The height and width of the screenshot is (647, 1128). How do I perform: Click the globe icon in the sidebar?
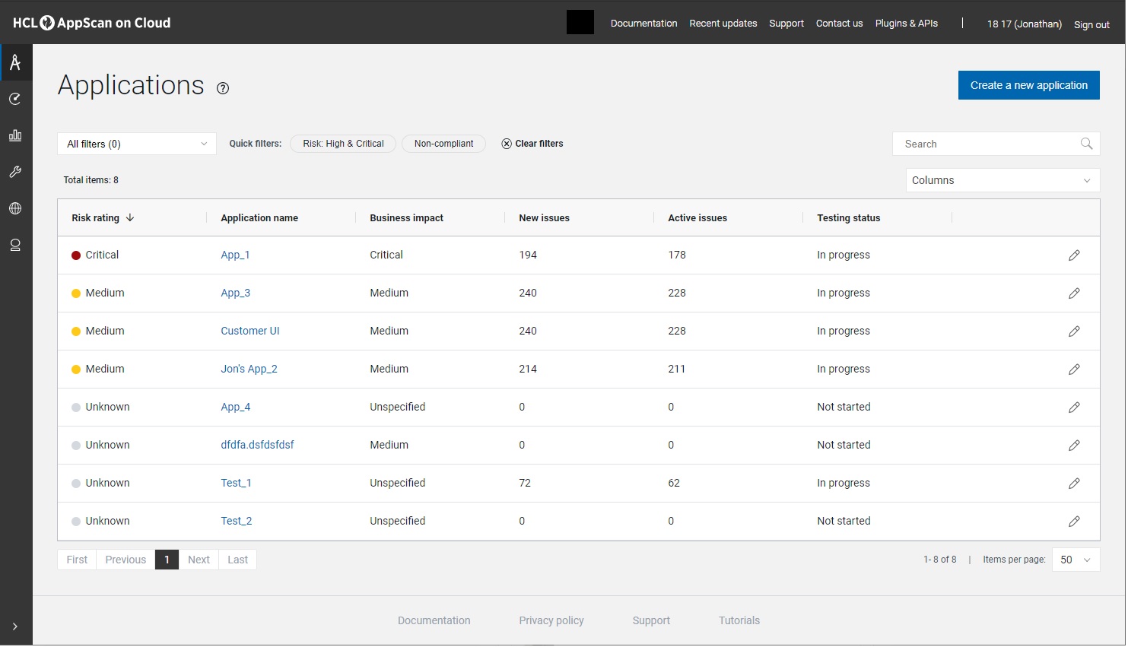(x=15, y=209)
